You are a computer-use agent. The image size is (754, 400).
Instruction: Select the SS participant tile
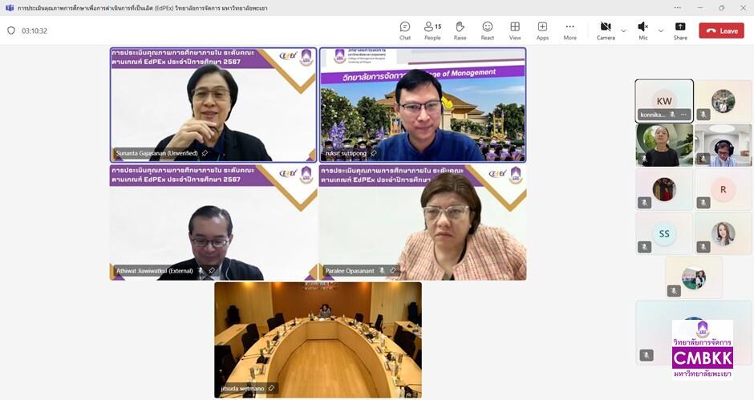(x=664, y=233)
